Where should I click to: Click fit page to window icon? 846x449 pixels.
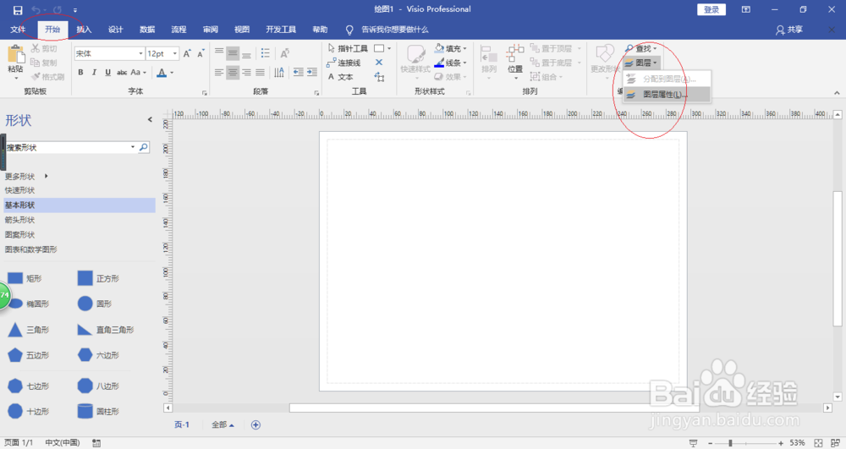[818, 443]
